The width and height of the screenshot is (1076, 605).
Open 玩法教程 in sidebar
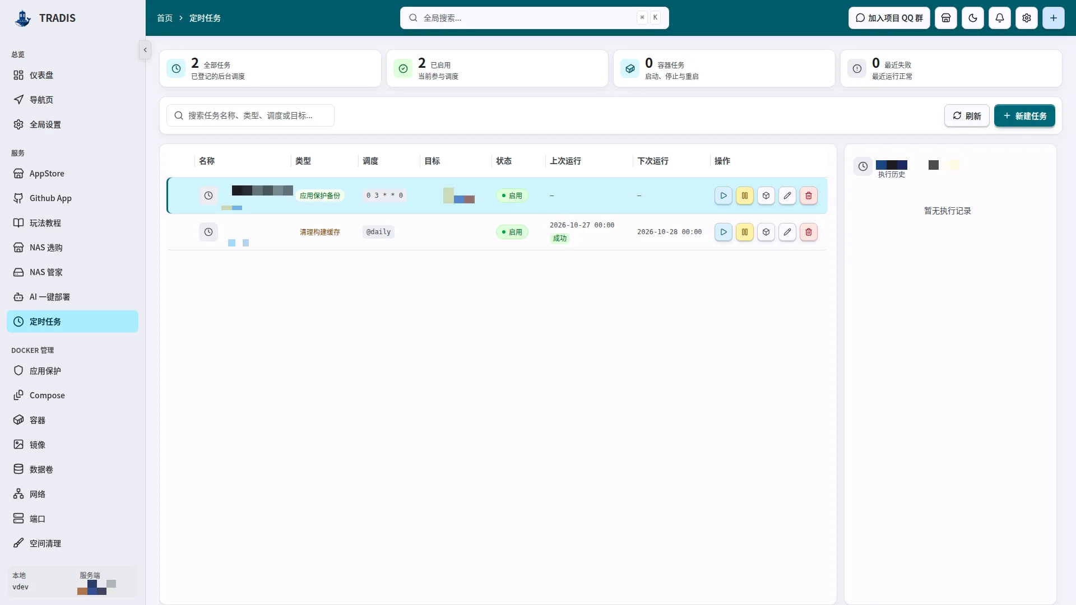[x=72, y=223]
